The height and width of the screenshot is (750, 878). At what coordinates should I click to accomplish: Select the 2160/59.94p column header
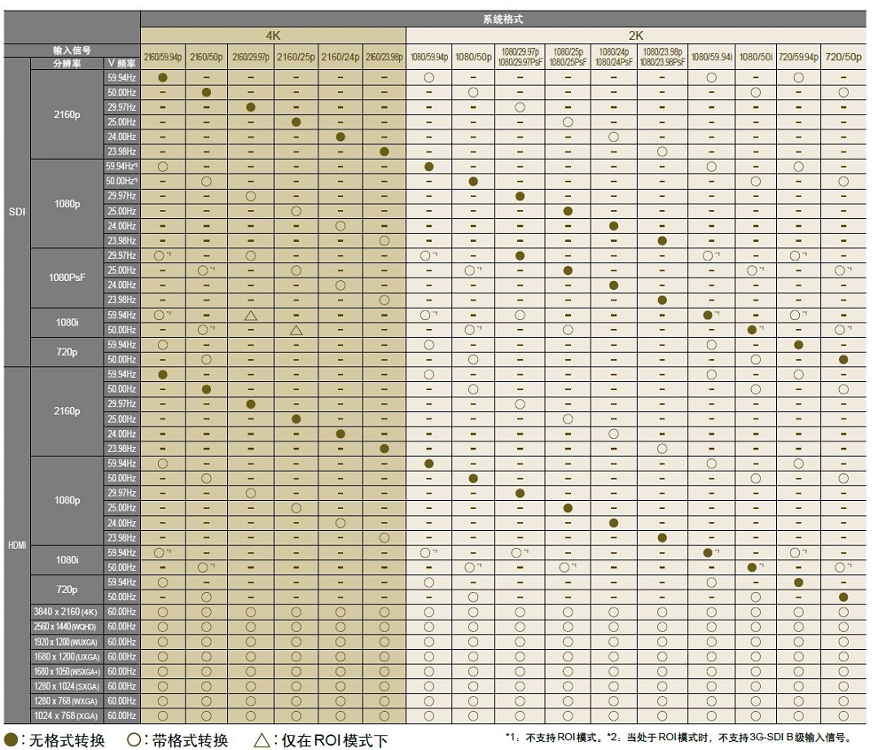pyautogui.click(x=163, y=57)
